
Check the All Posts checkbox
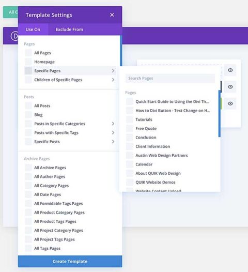pyautogui.click(x=28, y=105)
